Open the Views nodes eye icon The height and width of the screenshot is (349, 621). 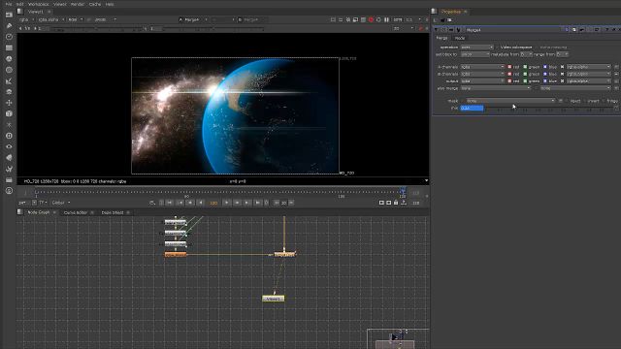pyautogui.click(x=9, y=146)
